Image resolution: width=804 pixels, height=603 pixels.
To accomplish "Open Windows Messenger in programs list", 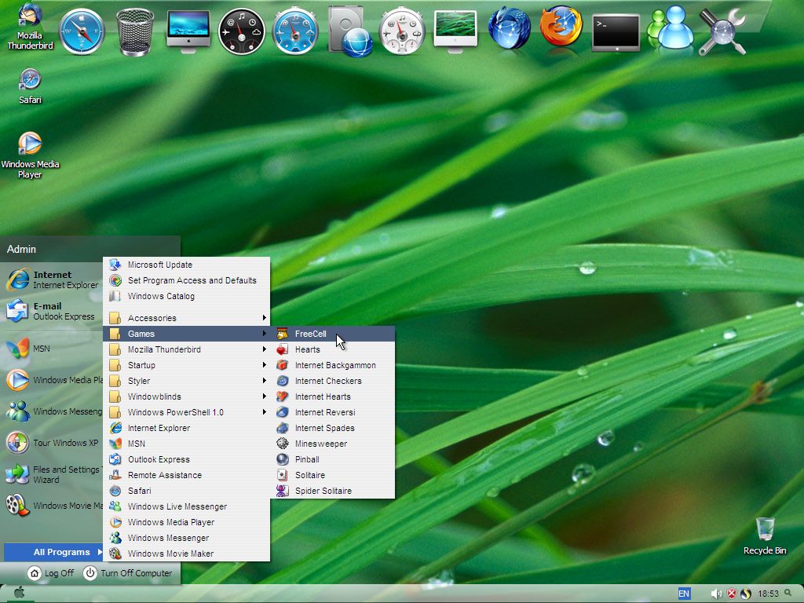I will (x=187, y=538).
